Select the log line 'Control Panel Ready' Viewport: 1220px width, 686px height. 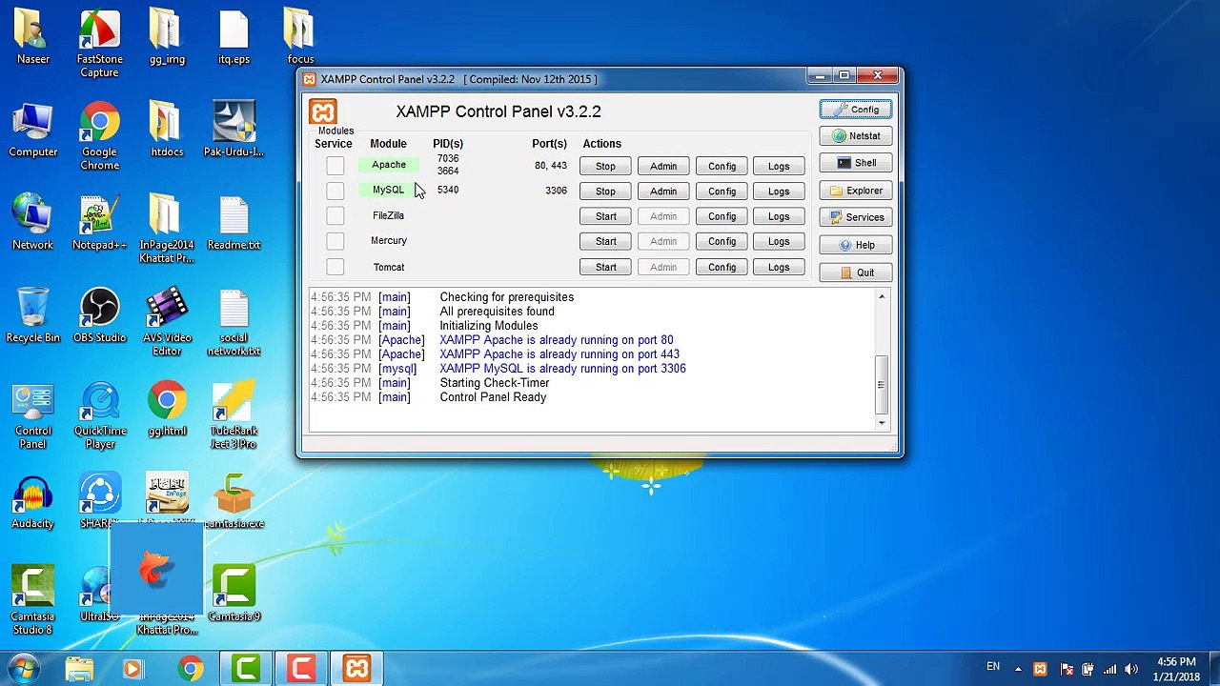(493, 397)
